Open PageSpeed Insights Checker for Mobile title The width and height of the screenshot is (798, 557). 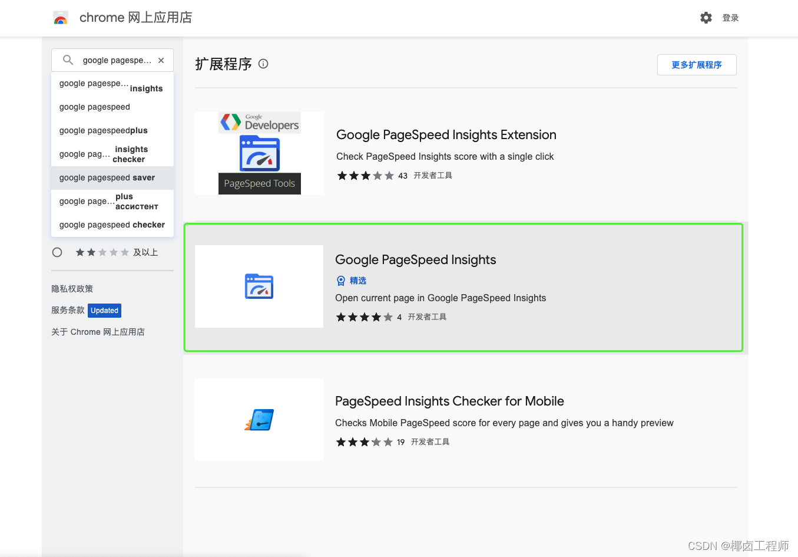449,401
